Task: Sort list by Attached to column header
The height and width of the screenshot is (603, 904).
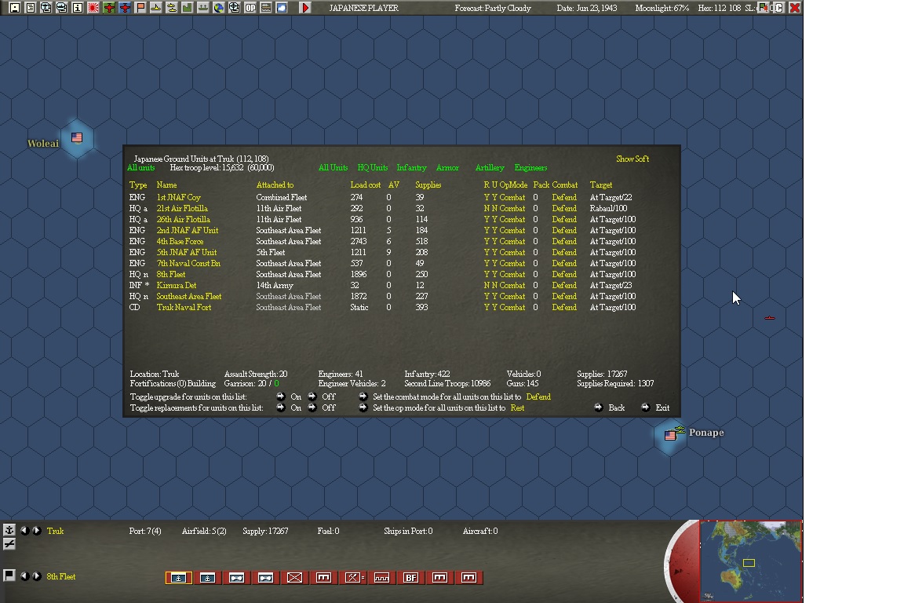Action: (275, 185)
